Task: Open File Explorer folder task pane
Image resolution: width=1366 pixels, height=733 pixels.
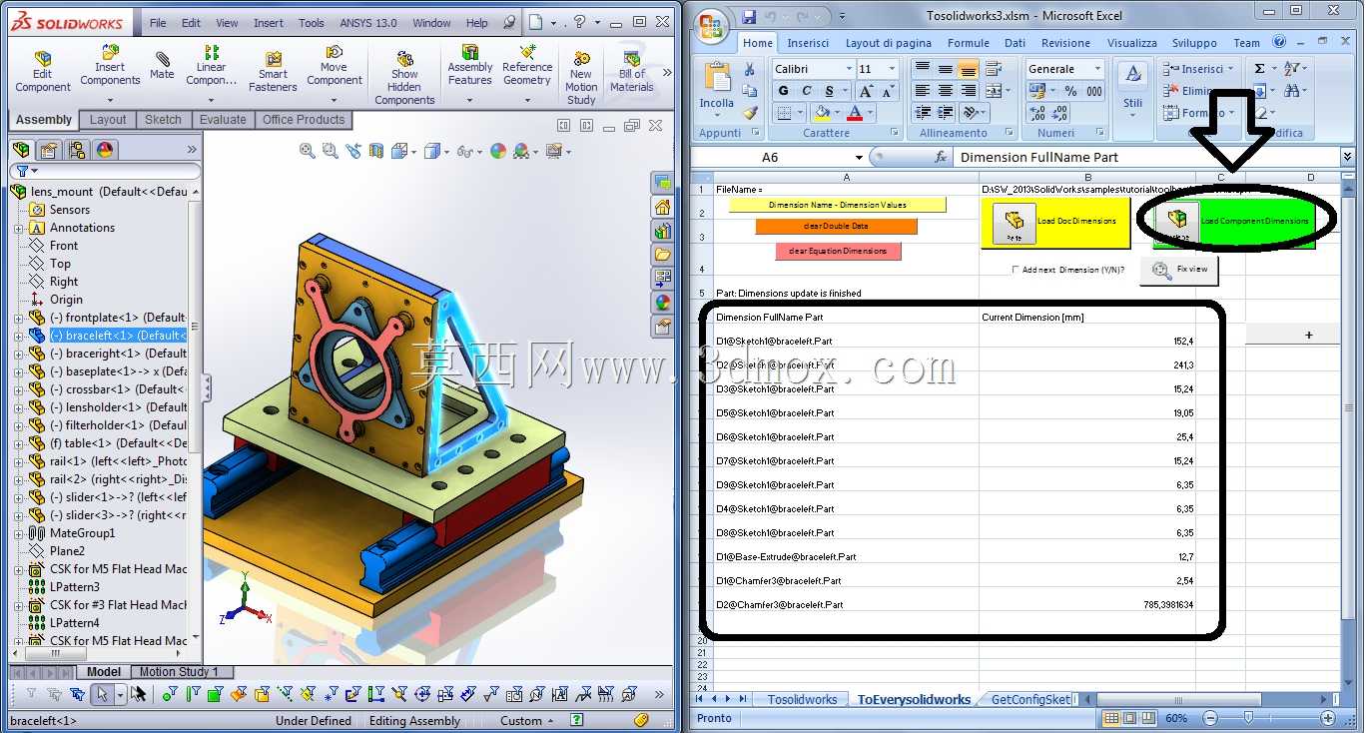Action: click(662, 255)
